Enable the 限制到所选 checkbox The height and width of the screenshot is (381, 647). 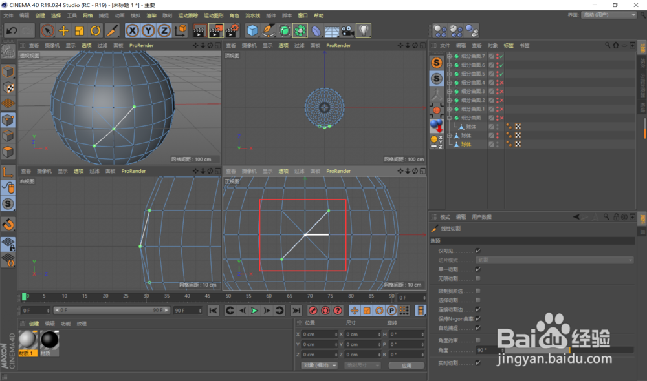tap(478, 291)
